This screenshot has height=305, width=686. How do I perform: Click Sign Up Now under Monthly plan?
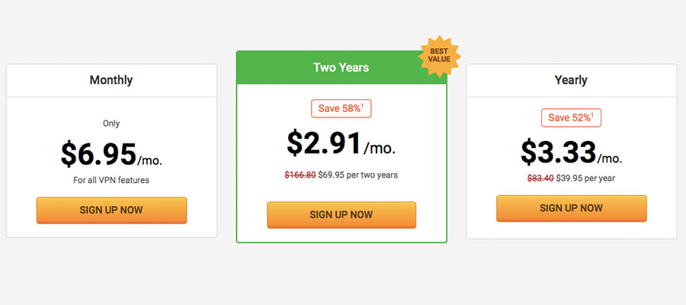point(111,210)
